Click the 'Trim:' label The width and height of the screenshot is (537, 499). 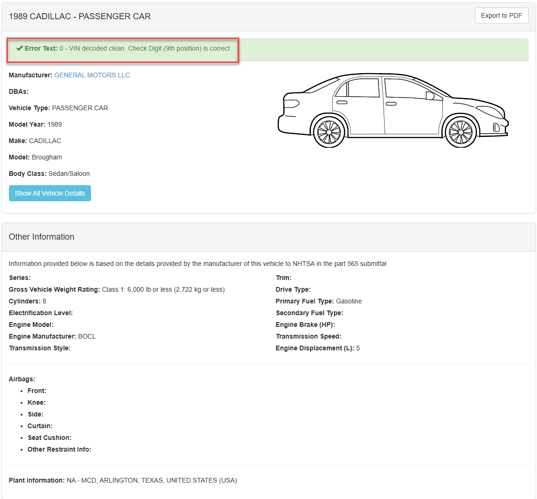click(284, 278)
